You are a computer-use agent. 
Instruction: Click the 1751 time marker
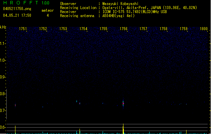23,29
